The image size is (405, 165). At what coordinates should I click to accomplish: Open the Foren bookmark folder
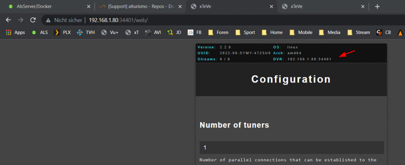pos(218,32)
